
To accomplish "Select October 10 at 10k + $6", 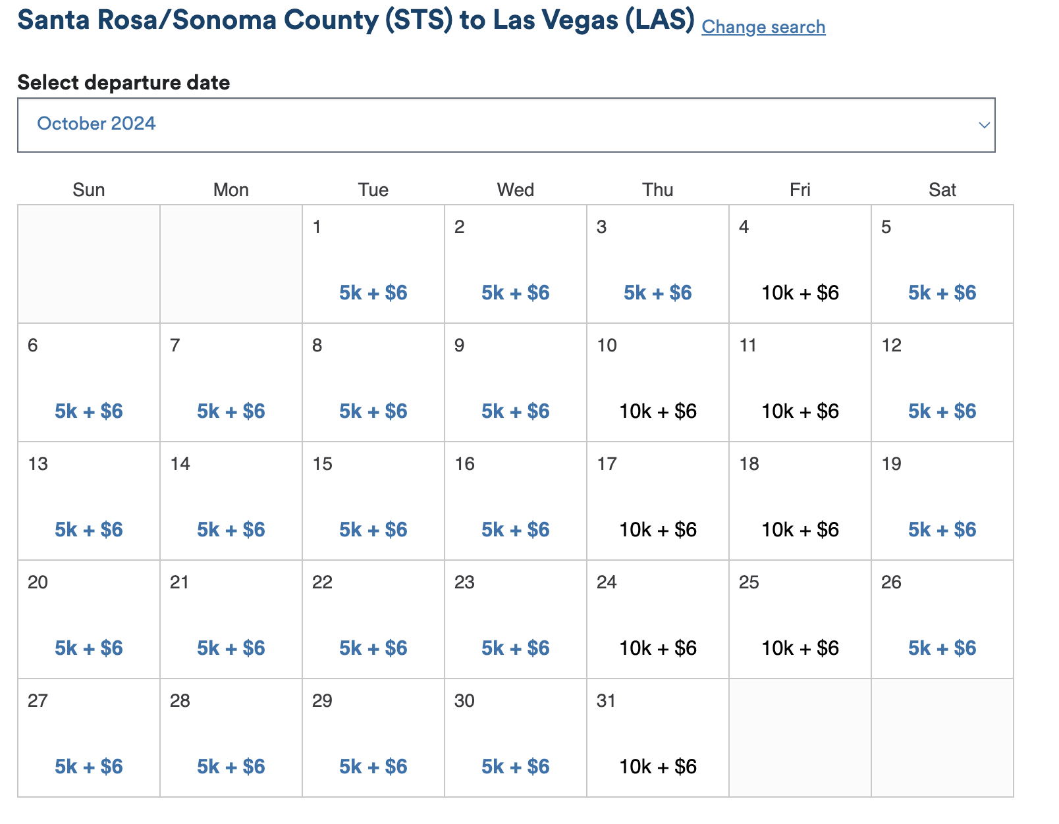I will 658,411.
